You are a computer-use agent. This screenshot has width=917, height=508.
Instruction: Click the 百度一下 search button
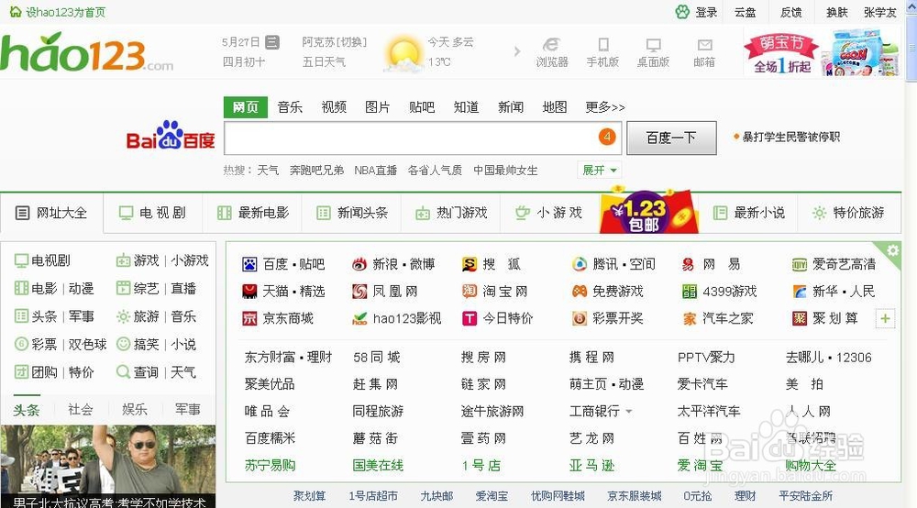coord(671,138)
